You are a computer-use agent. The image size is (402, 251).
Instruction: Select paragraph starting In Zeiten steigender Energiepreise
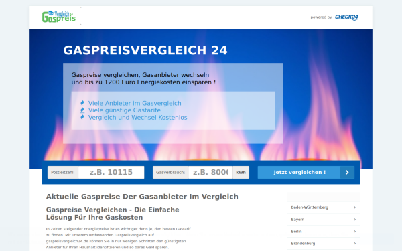(118, 238)
